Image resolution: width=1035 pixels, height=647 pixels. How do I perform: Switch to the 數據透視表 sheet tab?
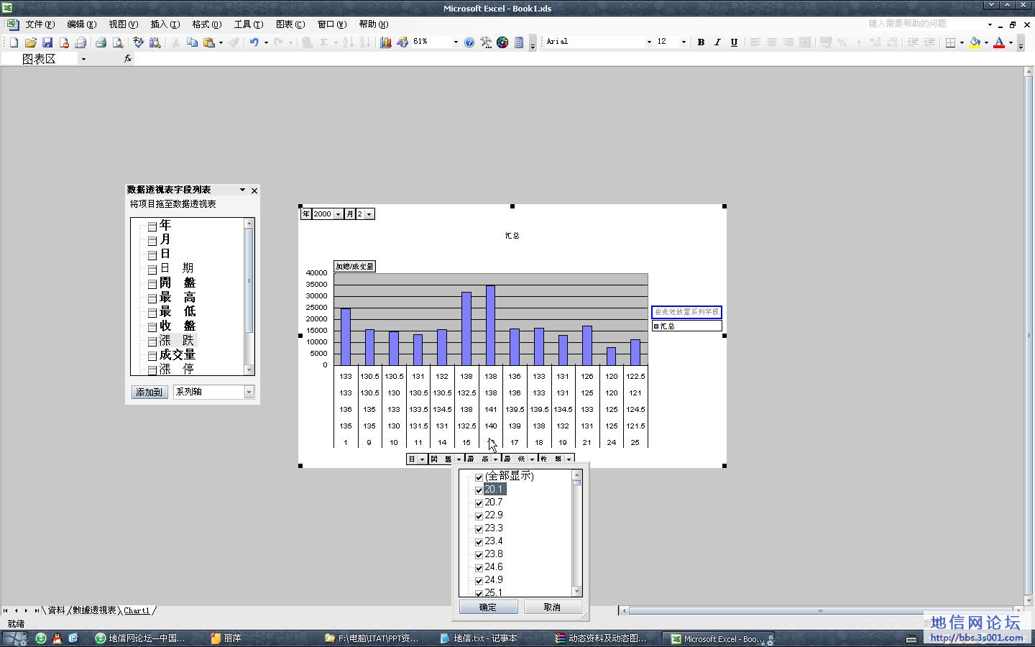point(94,610)
